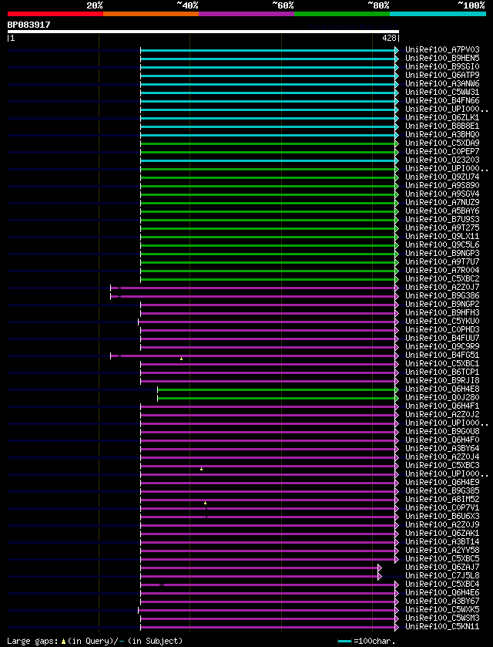The image size is (493, 647).
Task: Select the UniRef100_B4FG51 label
Action: coord(442,356)
